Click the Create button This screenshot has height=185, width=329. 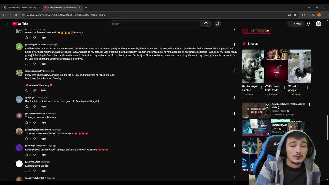(x=295, y=24)
